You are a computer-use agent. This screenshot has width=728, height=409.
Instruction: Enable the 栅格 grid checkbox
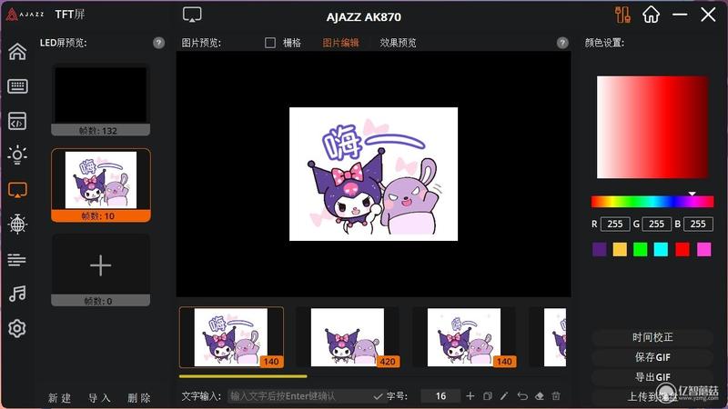[x=270, y=43]
